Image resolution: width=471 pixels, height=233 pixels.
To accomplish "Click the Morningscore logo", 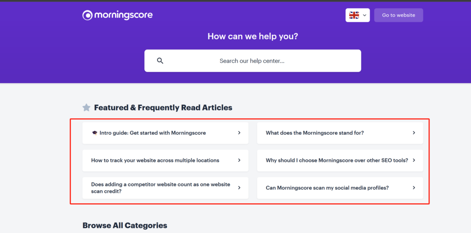I will pyautogui.click(x=117, y=15).
